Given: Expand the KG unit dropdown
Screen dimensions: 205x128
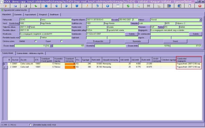Looking at the screenshot, I should coord(51,46).
